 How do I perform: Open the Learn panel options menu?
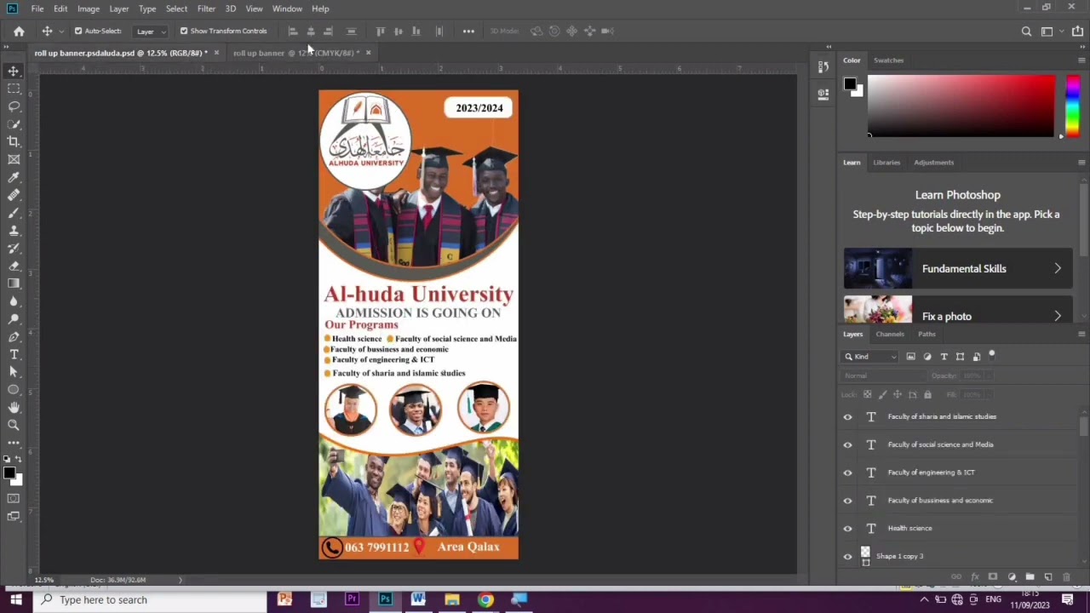pos(1081,163)
